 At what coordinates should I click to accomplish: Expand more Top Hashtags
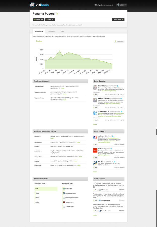click(63, 88)
